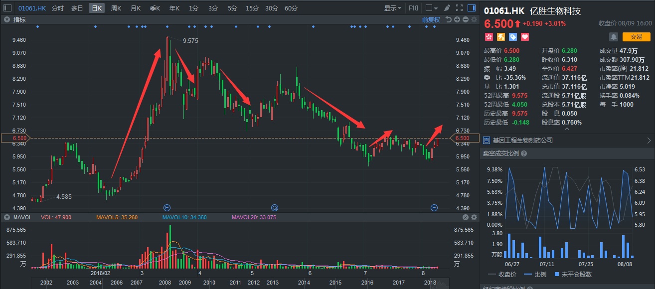Click the blue tag icon
Screen dimensions: 655x289
[x=512, y=37]
